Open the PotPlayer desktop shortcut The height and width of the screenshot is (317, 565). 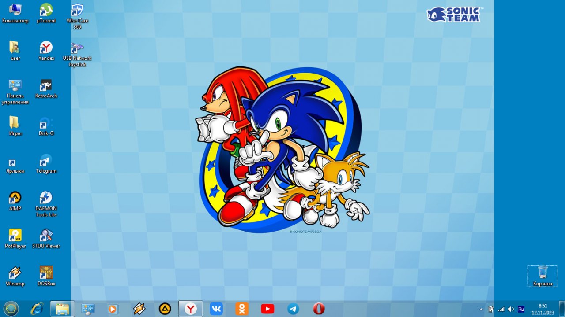point(15,239)
